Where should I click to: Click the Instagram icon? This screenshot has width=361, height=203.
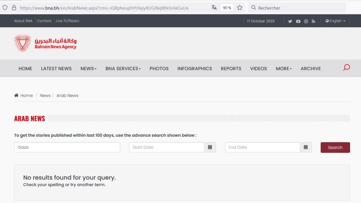306,21
